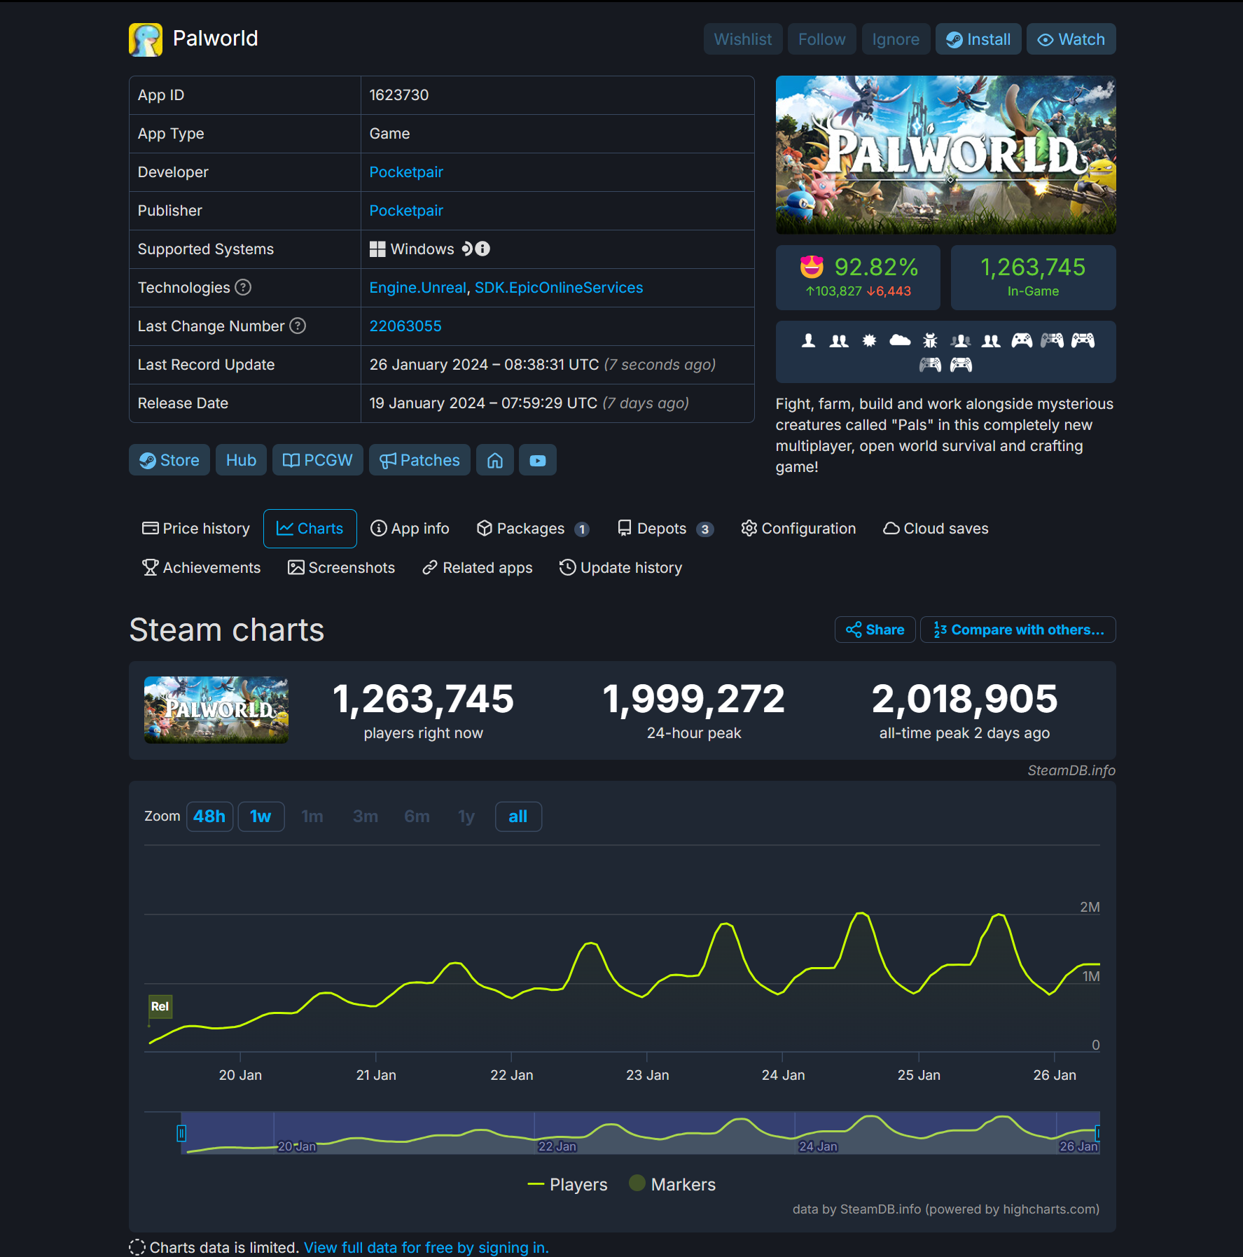This screenshot has width=1243, height=1257.
Task: Click the Players legend line marker
Action: point(536,1184)
